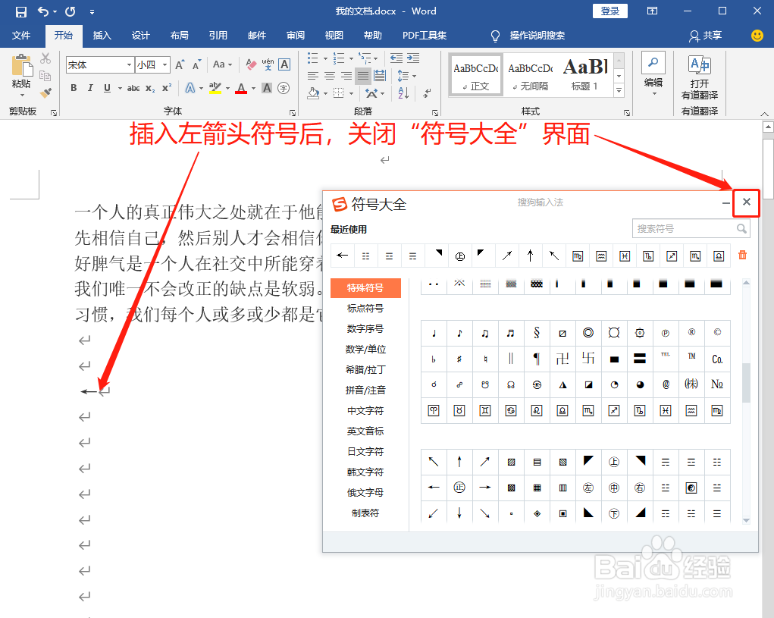The width and height of the screenshot is (774, 618).
Task: Justify the paragraph text
Action: (363, 76)
